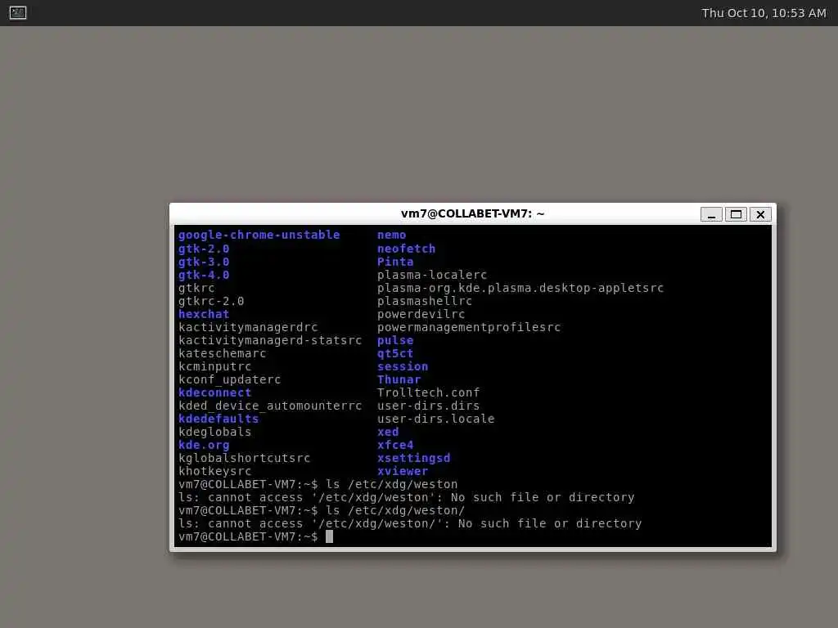Select the kglobalshortcutsrc entry
Viewport: 838px width, 628px height.
(244, 458)
